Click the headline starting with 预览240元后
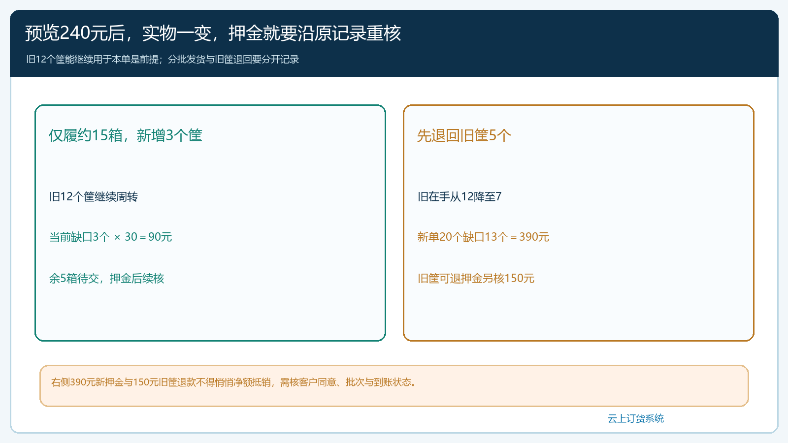This screenshot has width=788, height=443. pyautogui.click(x=213, y=33)
